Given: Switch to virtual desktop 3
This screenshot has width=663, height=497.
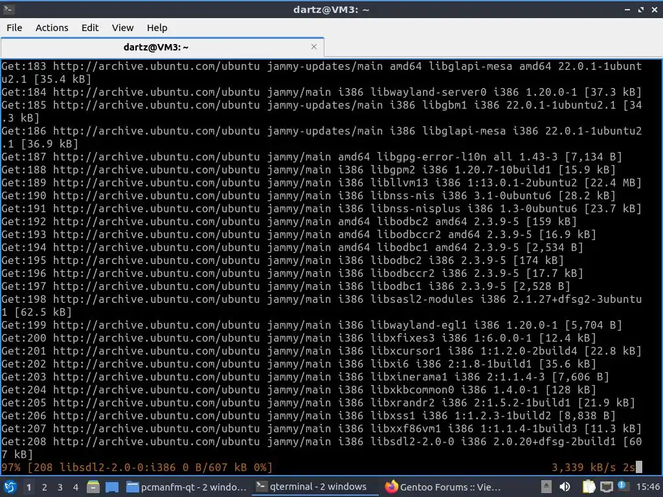Looking at the screenshot, I should pyautogui.click(x=60, y=487).
